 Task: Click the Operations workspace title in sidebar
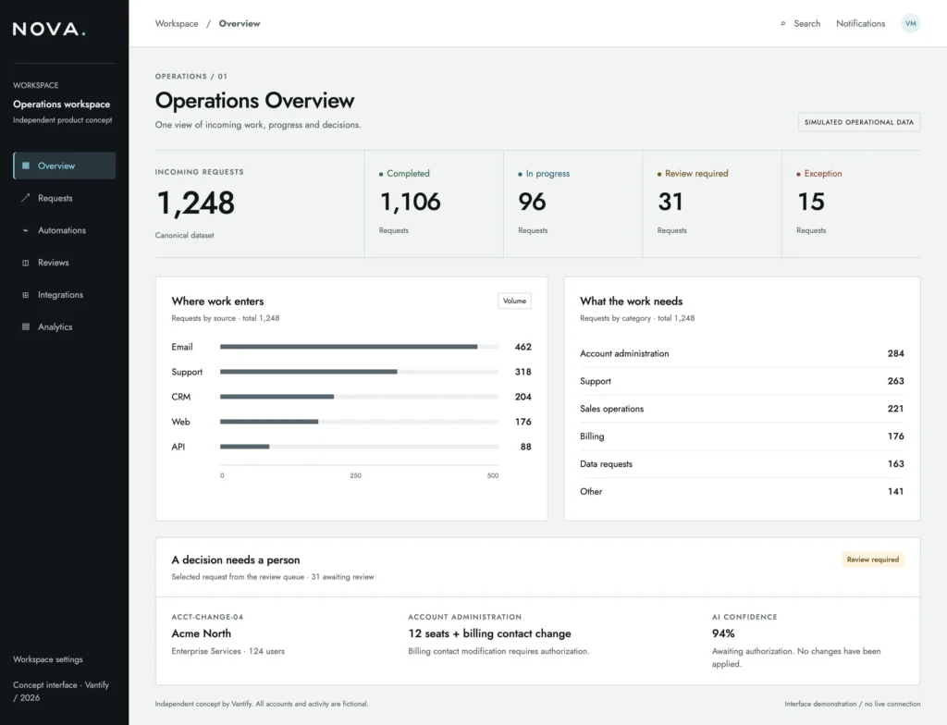(62, 104)
